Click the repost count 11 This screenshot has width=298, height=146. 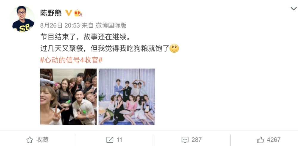coord(119,140)
